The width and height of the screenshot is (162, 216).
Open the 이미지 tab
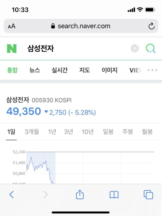pos(109,70)
